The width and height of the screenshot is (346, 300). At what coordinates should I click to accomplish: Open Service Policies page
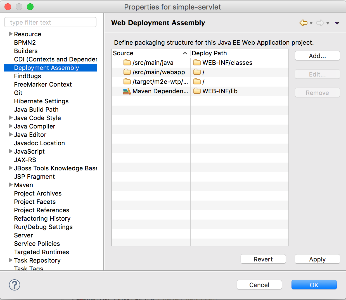37,244
